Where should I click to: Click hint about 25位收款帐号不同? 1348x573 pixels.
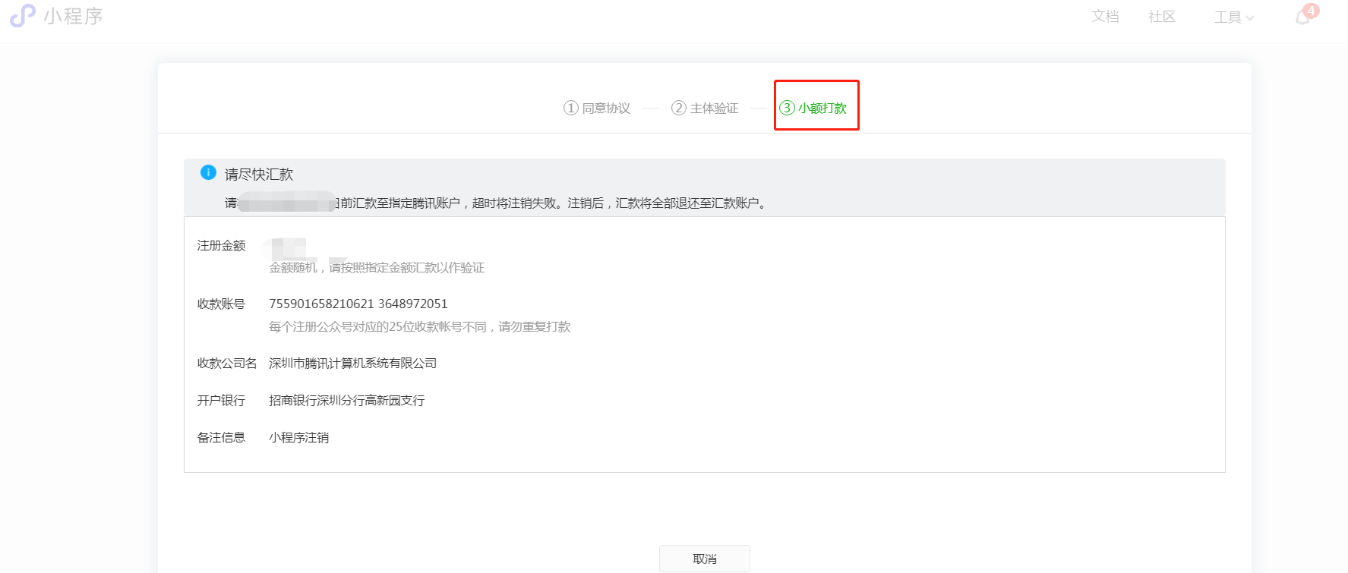pyautogui.click(x=420, y=327)
